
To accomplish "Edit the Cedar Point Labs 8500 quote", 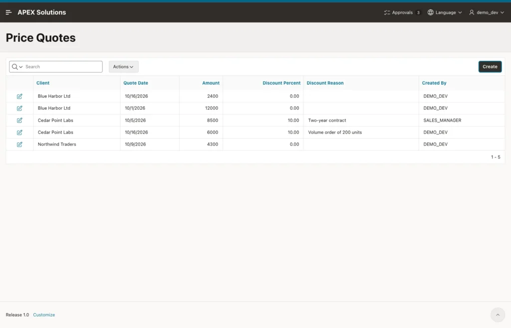I will (x=19, y=121).
